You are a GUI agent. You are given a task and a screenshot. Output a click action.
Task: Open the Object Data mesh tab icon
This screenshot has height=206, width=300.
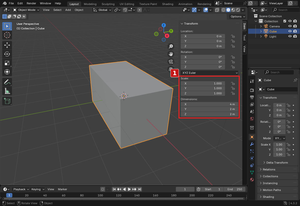point(252,173)
